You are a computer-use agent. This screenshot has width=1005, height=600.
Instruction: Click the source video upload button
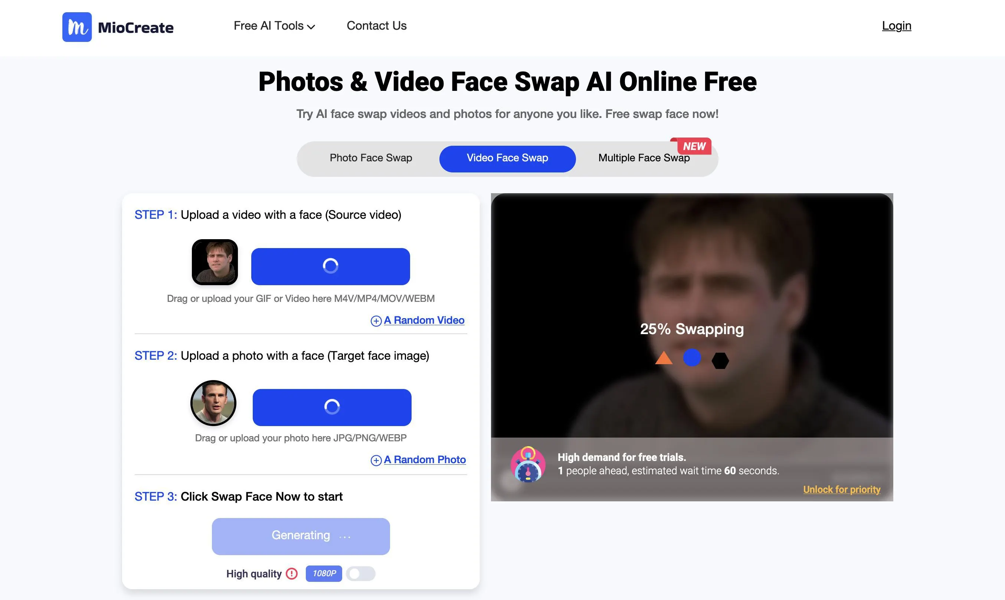pos(331,265)
